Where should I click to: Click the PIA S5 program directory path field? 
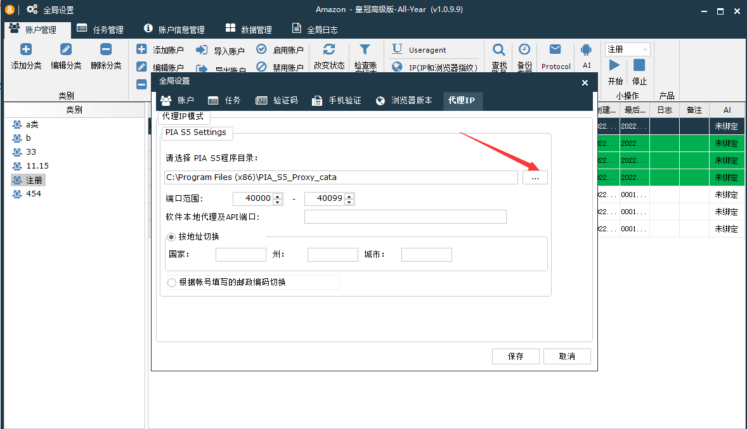point(341,177)
